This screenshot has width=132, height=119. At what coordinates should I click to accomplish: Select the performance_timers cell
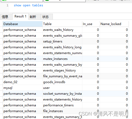point(62,105)
